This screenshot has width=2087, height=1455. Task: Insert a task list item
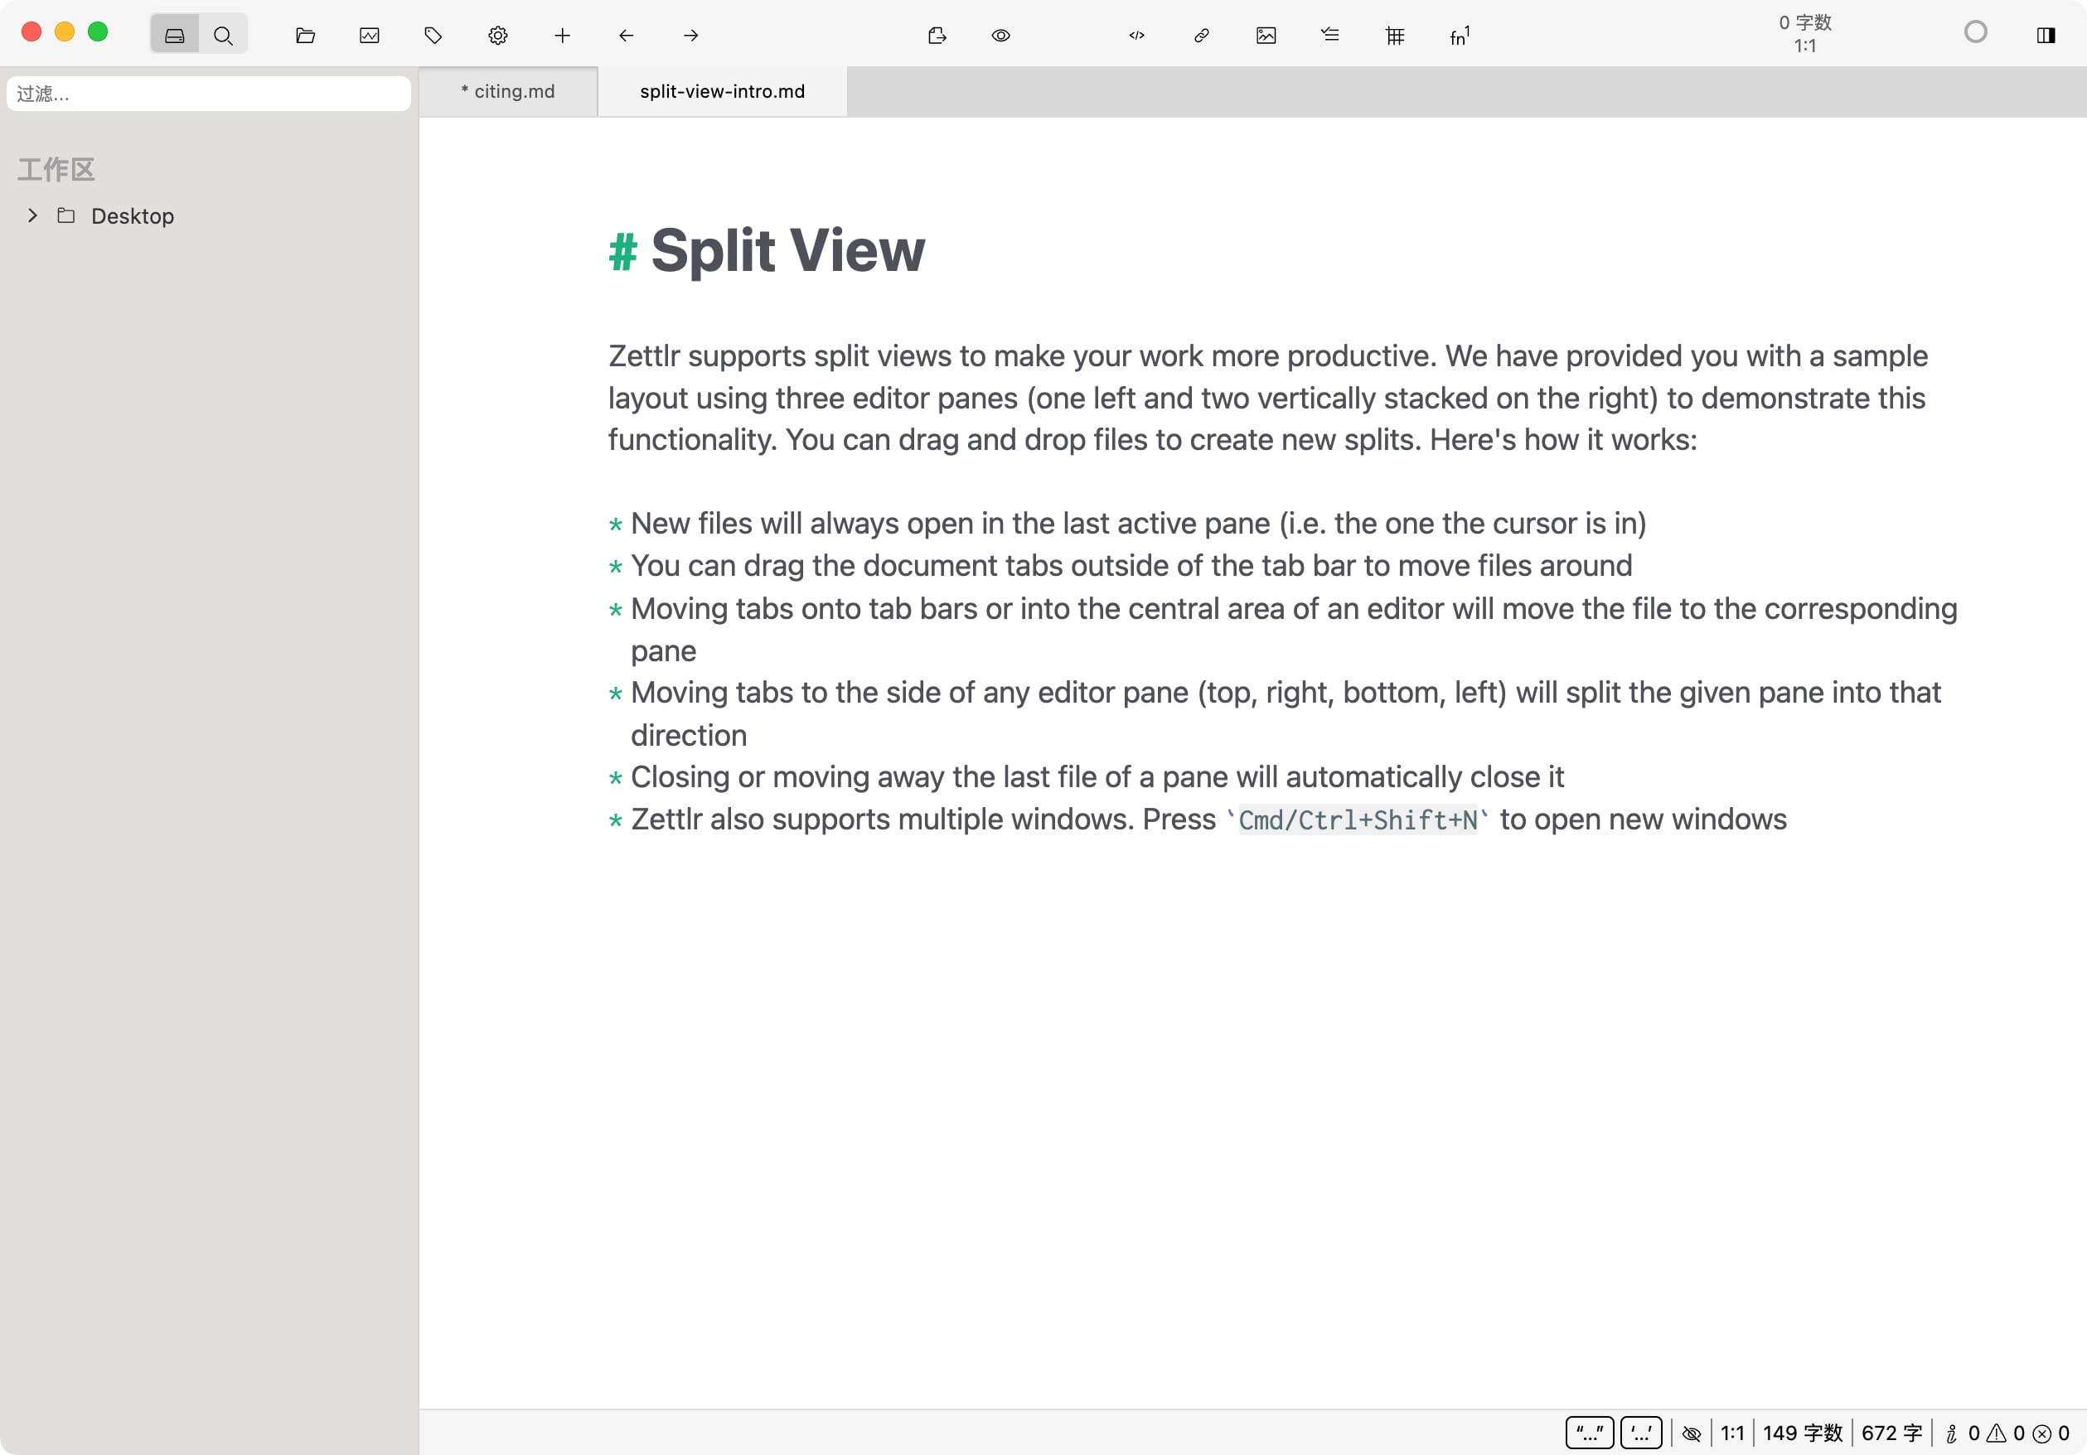(1331, 36)
